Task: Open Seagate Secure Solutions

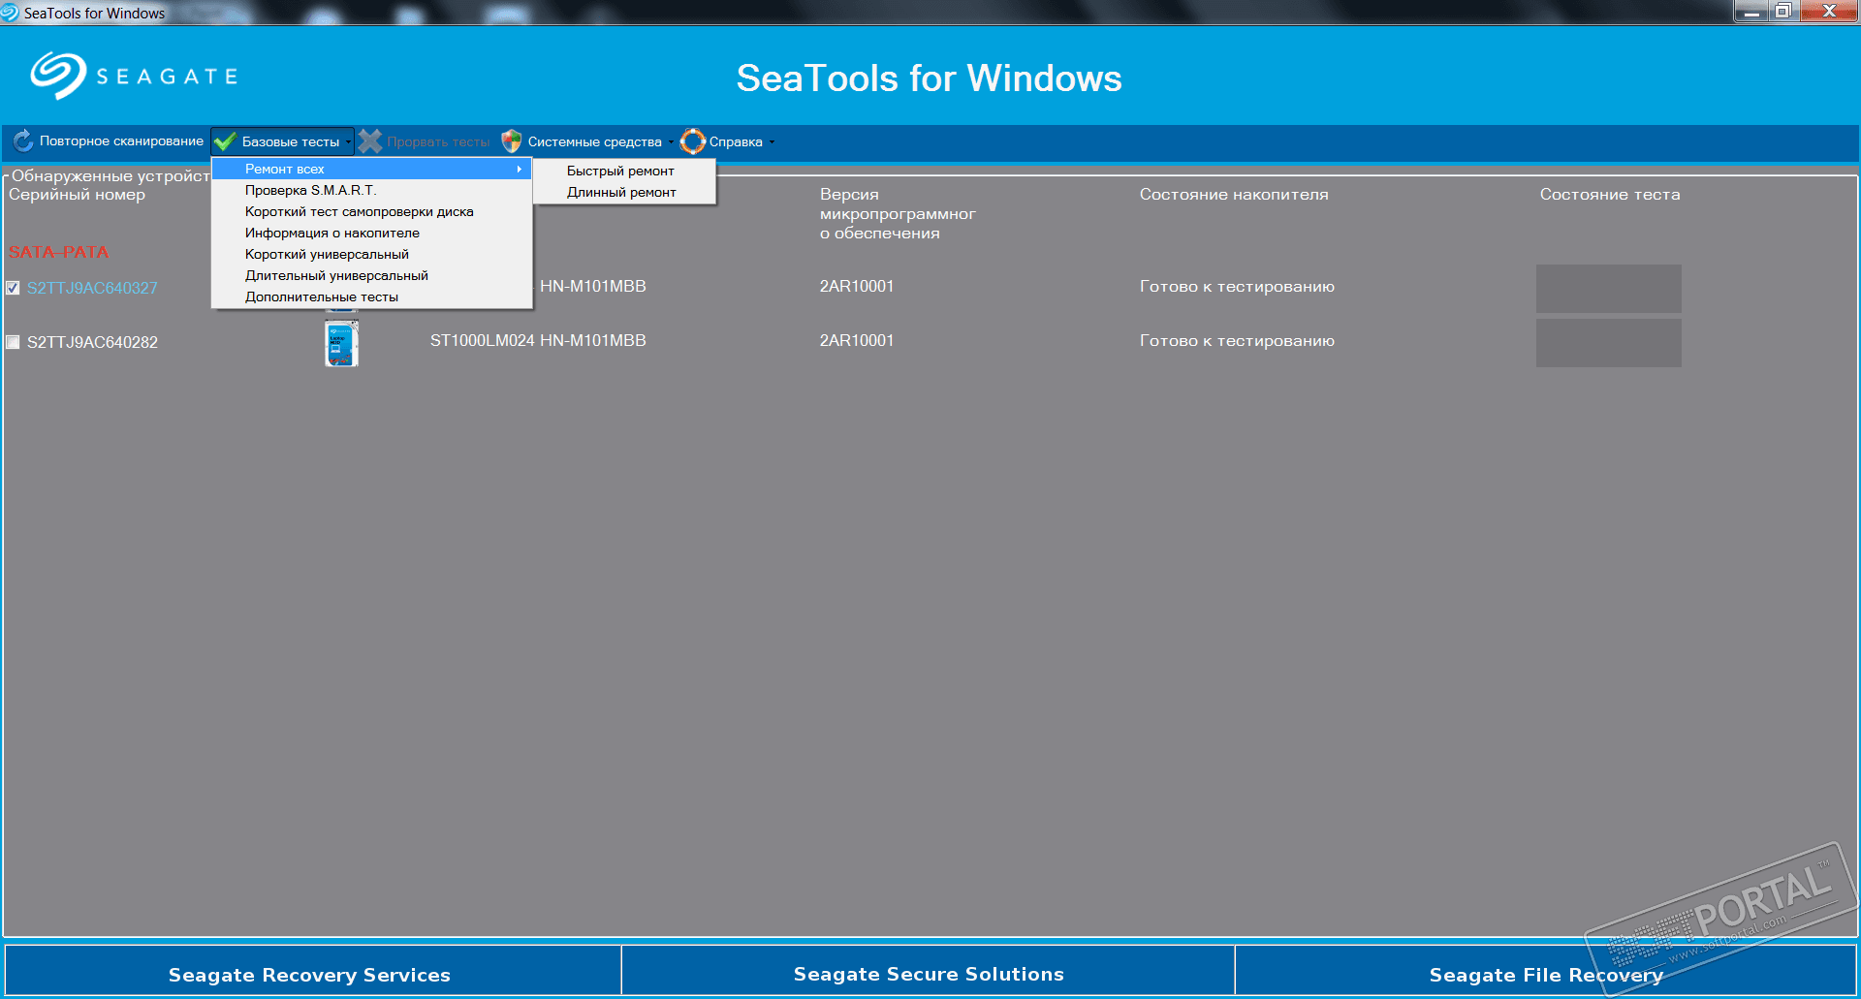Action: [x=929, y=971]
